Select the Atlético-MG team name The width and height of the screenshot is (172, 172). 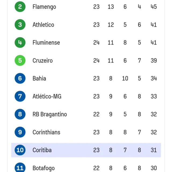coord(47,96)
